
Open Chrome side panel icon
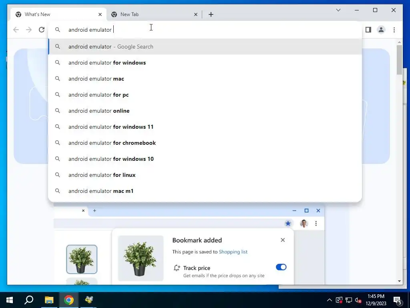pos(368,30)
